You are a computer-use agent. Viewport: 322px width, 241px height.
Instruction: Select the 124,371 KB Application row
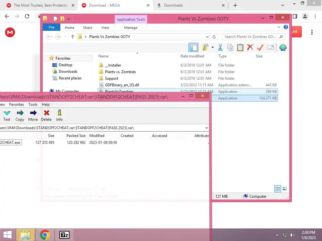pyautogui.click(x=244, y=98)
